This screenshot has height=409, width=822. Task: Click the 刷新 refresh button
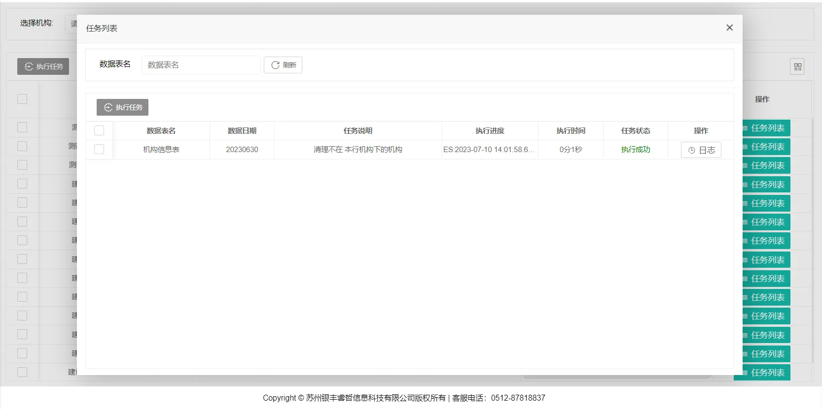tap(283, 65)
